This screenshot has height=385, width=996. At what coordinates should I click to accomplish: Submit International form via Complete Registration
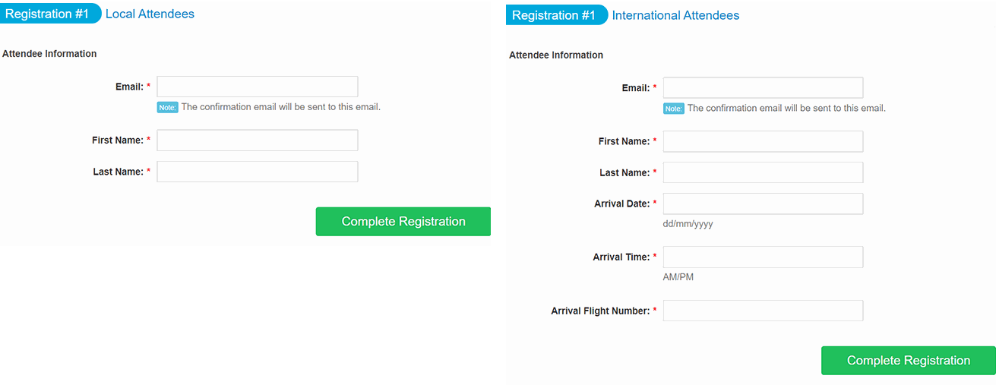coord(909,361)
